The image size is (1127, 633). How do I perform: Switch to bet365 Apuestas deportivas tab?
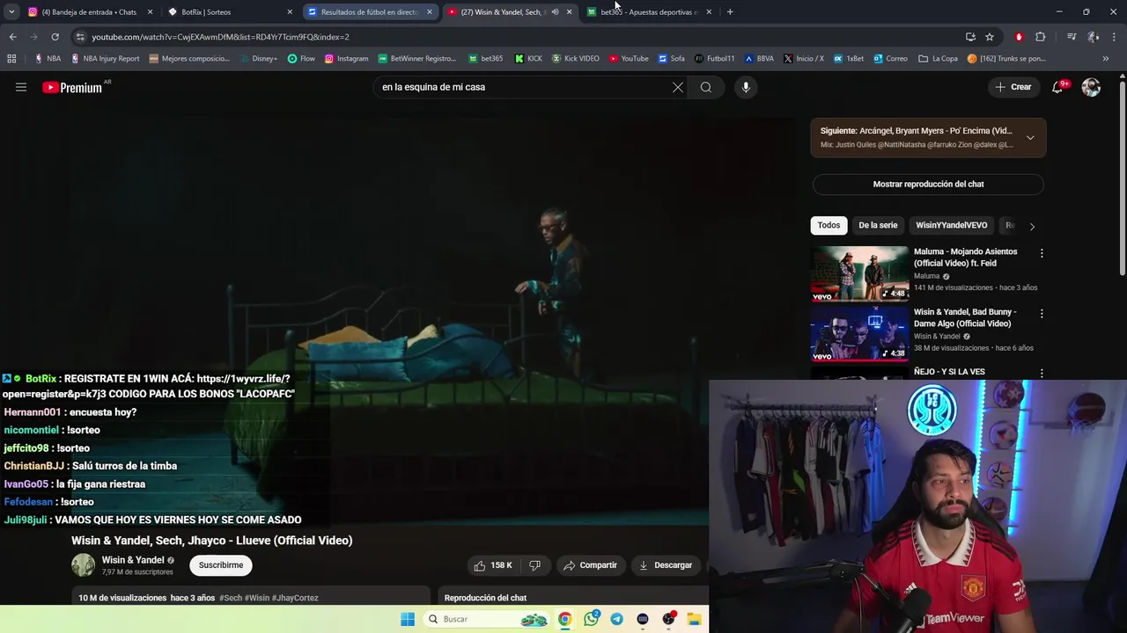648,12
